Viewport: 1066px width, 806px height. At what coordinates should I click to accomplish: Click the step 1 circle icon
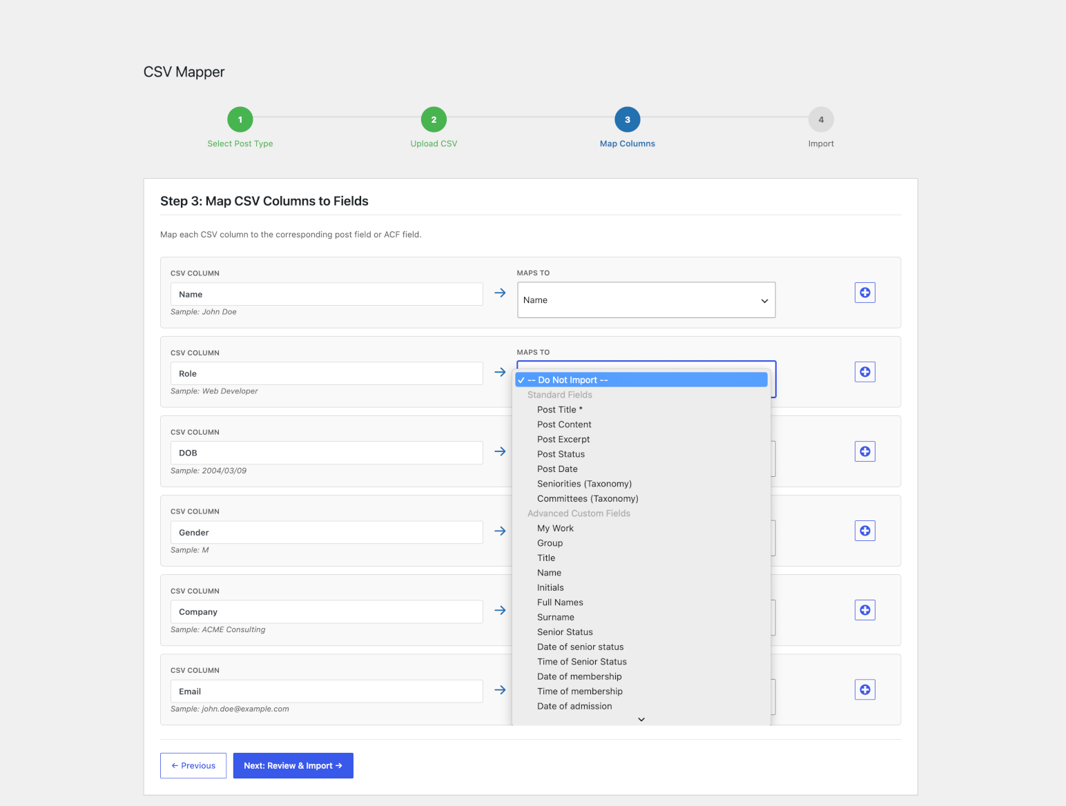(240, 119)
